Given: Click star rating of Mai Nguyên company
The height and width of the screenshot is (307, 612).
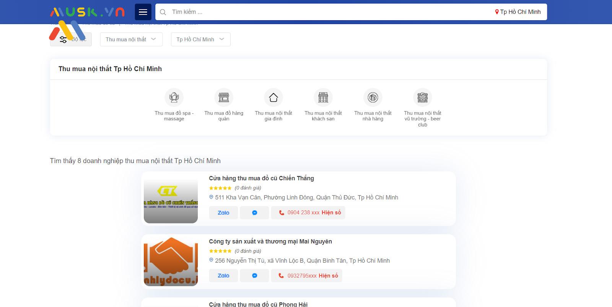Looking at the screenshot, I should point(220,251).
